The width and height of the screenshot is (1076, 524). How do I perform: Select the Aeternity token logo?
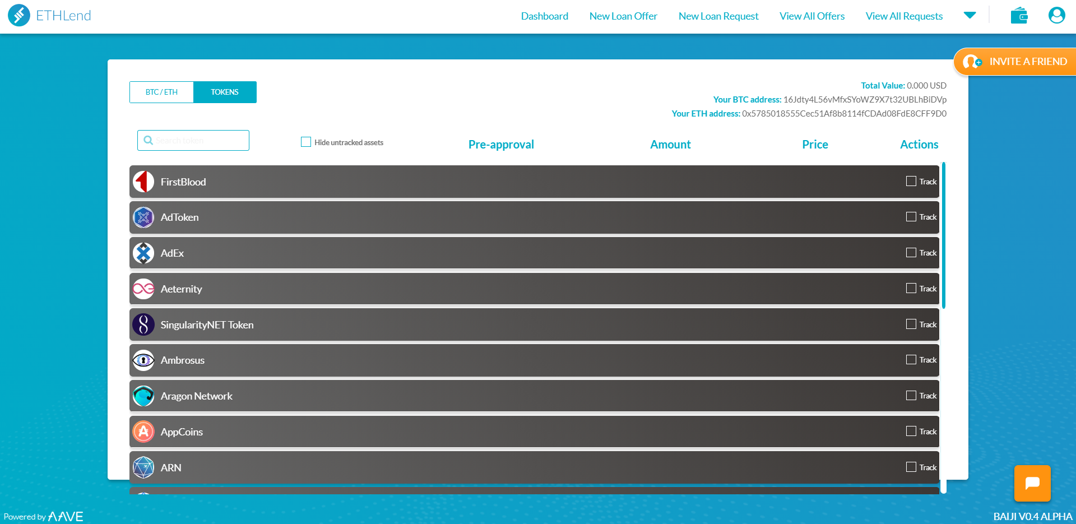(143, 289)
